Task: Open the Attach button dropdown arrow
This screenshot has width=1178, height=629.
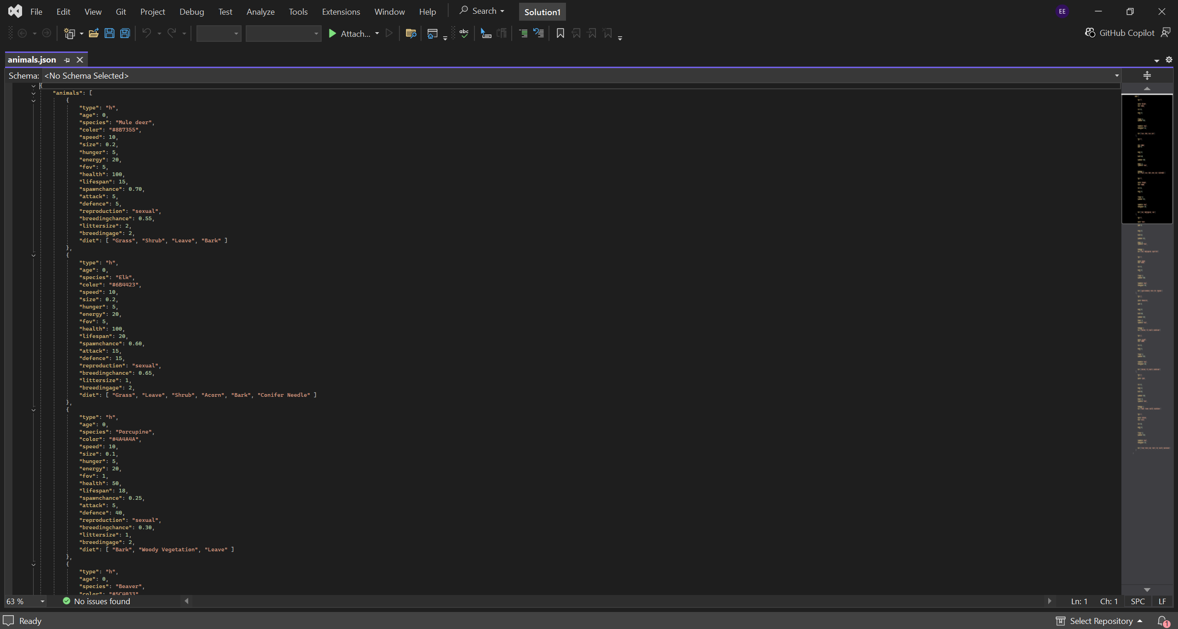Action: pyautogui.click(x=377, y=33)
